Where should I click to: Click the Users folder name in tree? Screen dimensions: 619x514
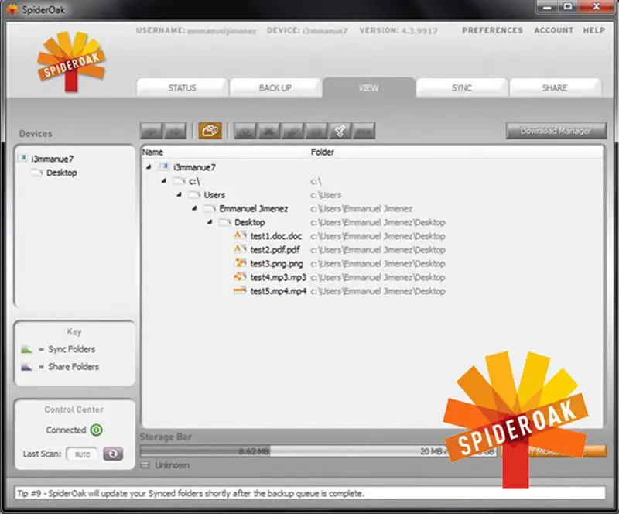(x=214, y=195)
